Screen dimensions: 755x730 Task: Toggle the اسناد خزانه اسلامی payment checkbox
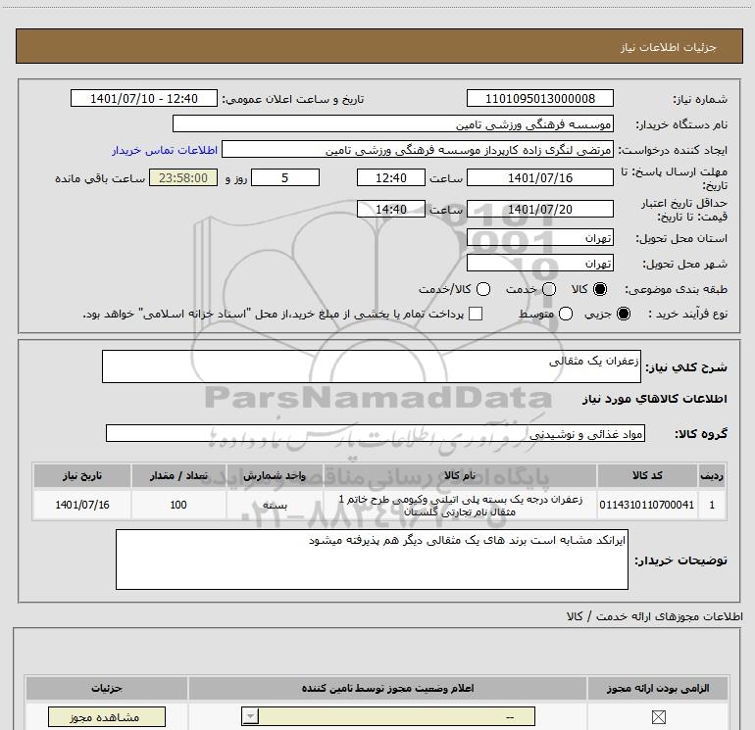click(476, 314)
